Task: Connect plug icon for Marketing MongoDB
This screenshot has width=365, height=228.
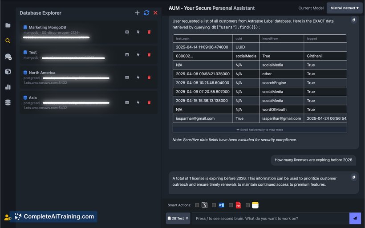Action: click(138, 32)
